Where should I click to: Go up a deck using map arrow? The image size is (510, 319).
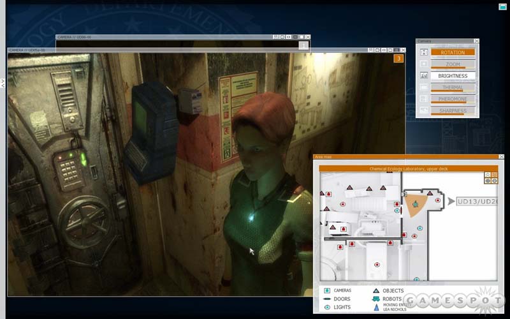[488, 174]
